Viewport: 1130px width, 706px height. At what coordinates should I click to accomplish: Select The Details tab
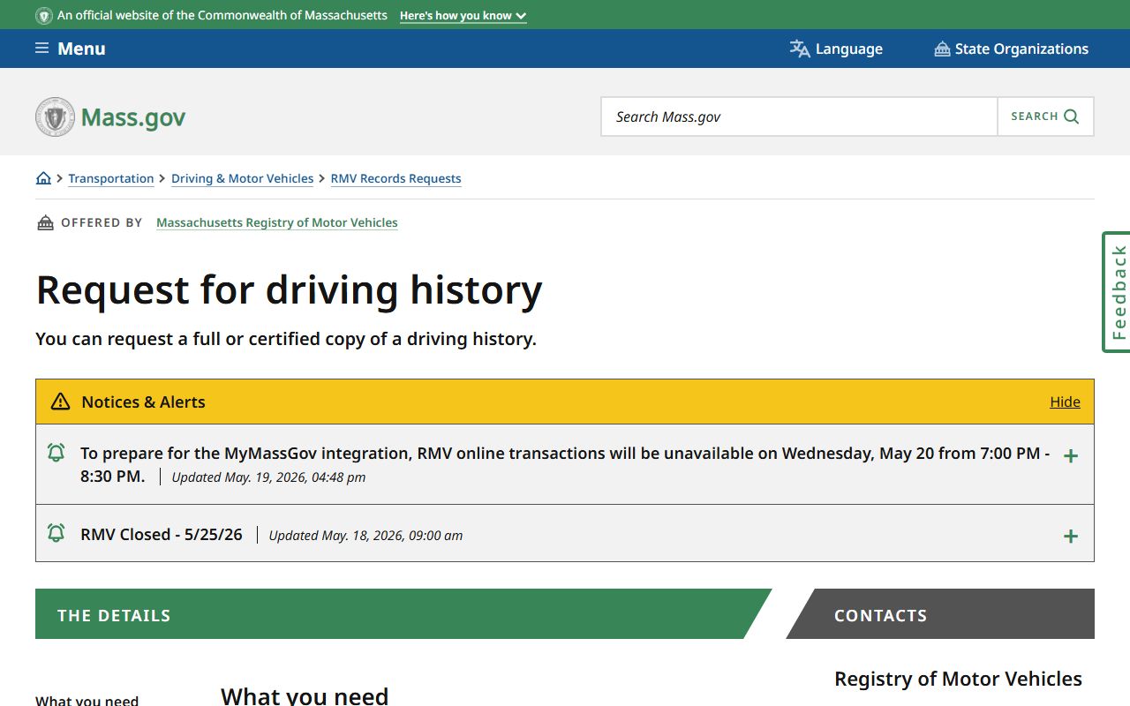tap(403, 614)
